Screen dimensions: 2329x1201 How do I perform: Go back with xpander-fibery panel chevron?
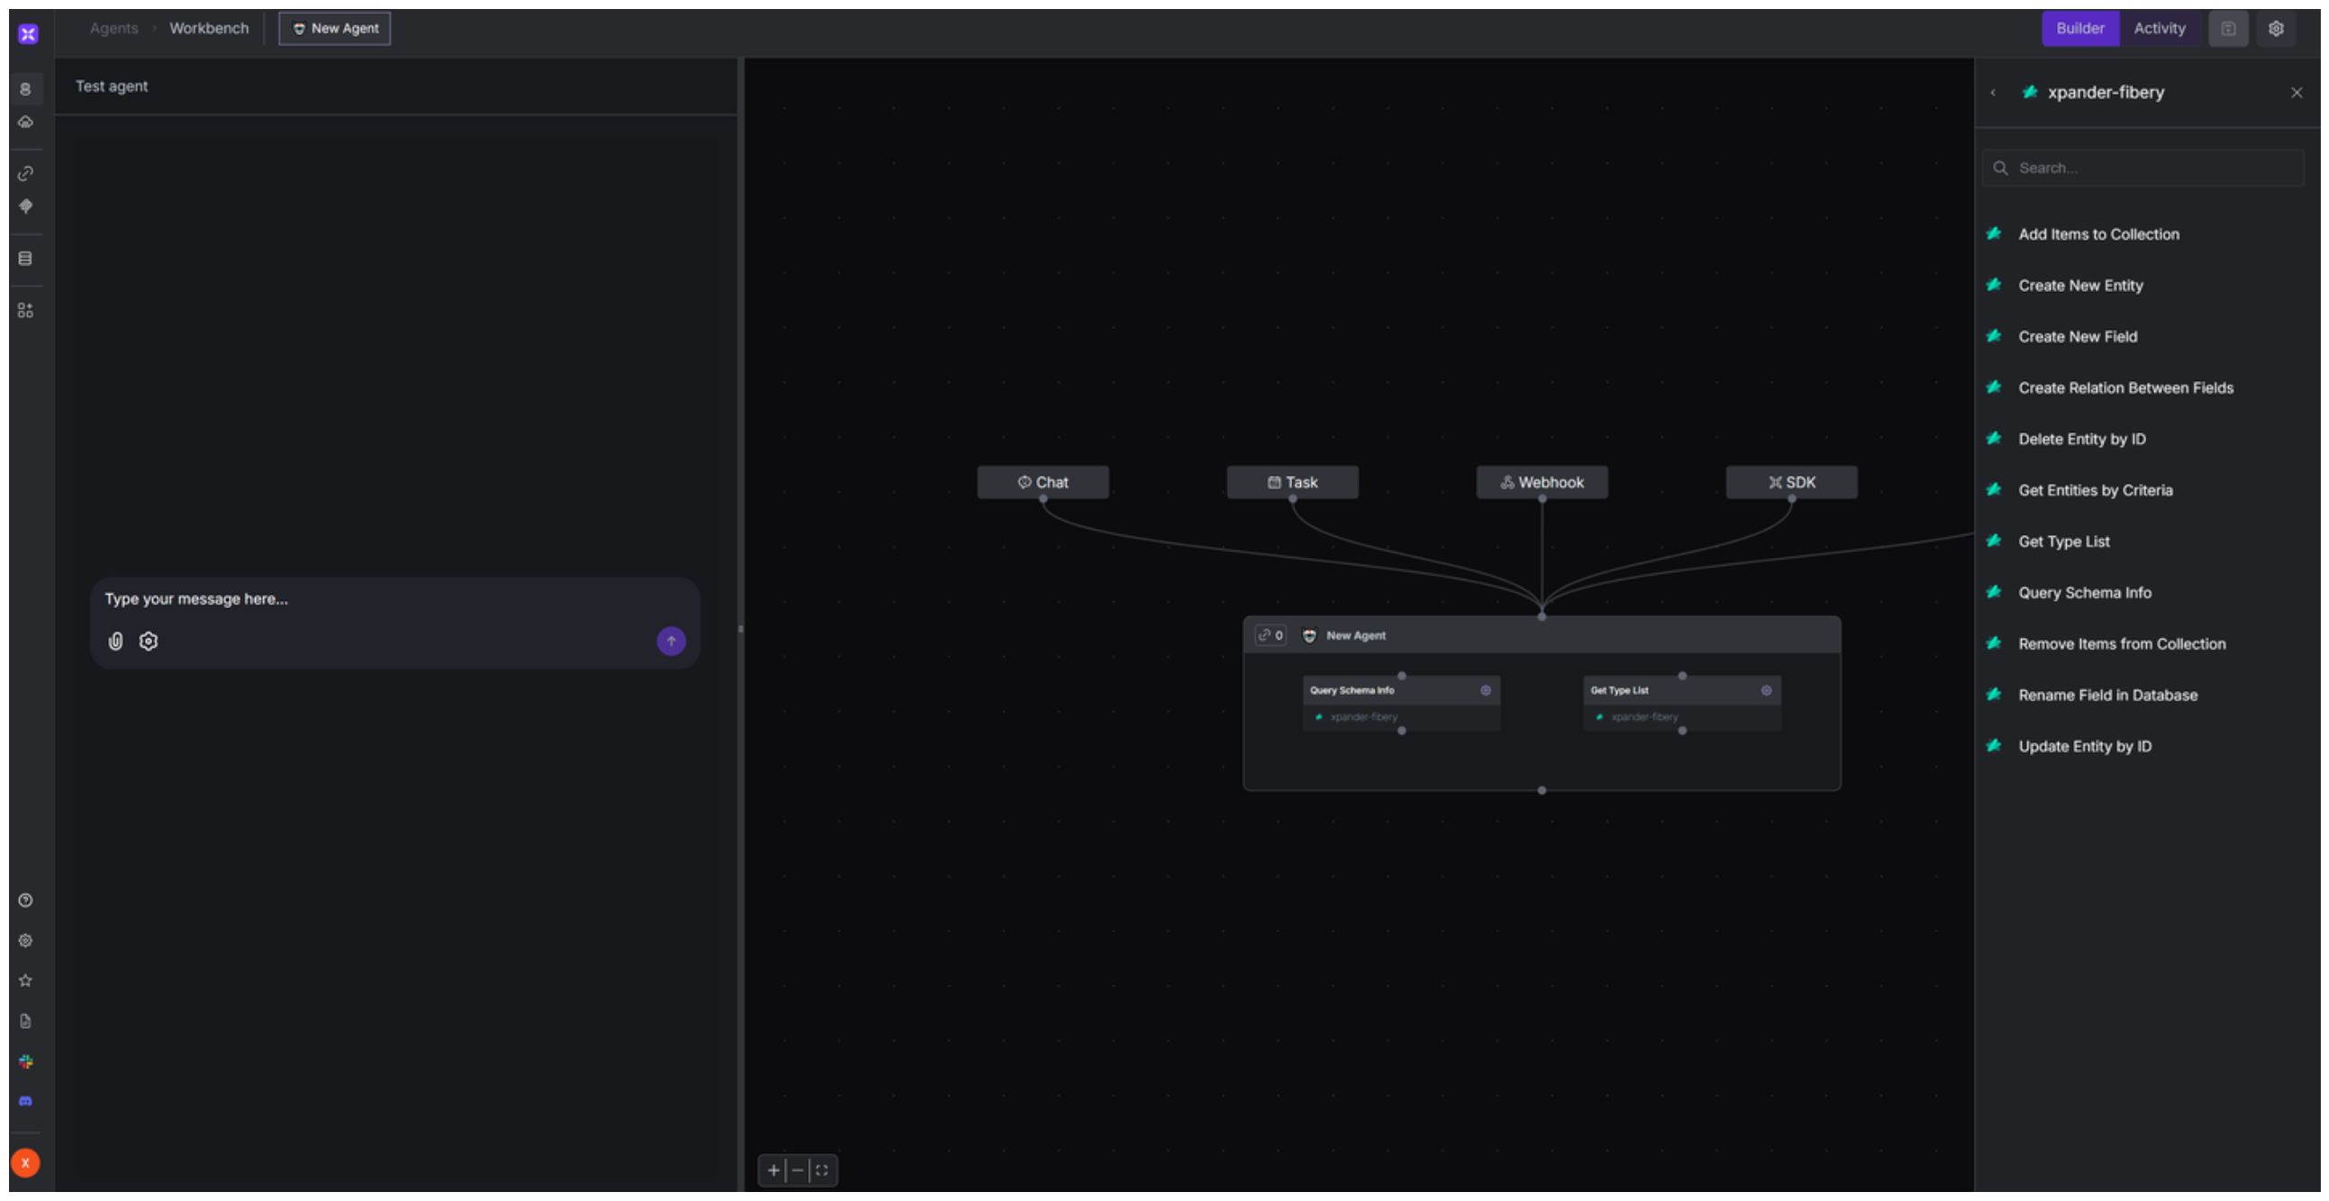(x=1993, y=92)
